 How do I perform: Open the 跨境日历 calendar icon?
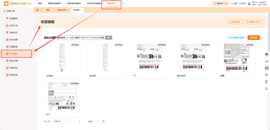(7, 32)
